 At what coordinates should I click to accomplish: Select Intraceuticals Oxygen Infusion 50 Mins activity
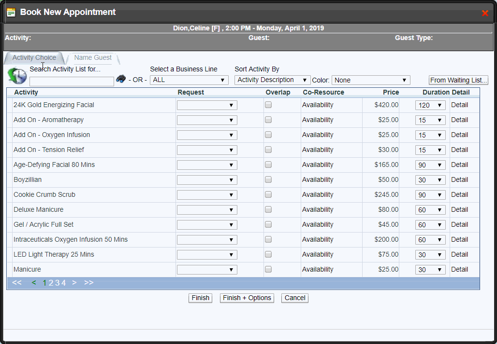pos(71,240)
